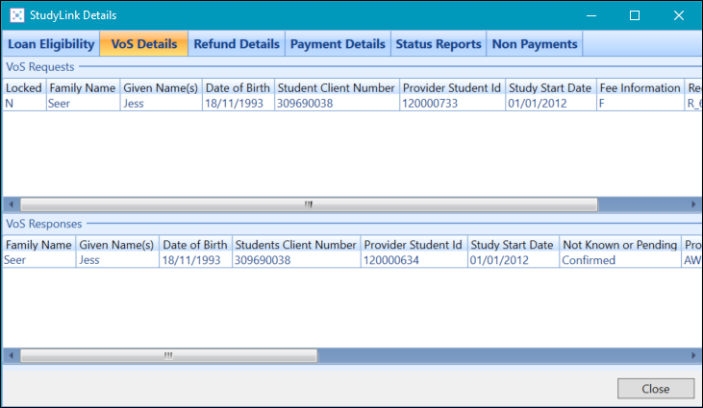This screenshot has width=703, height=408.
Task: Click the VoS Requests right scroll arrow
Action: coord(693,204)
